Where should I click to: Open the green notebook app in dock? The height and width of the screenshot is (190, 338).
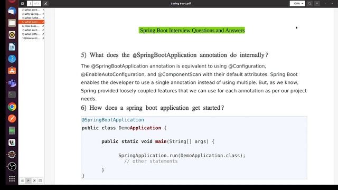pyautogui.click(x=12, y=130)
